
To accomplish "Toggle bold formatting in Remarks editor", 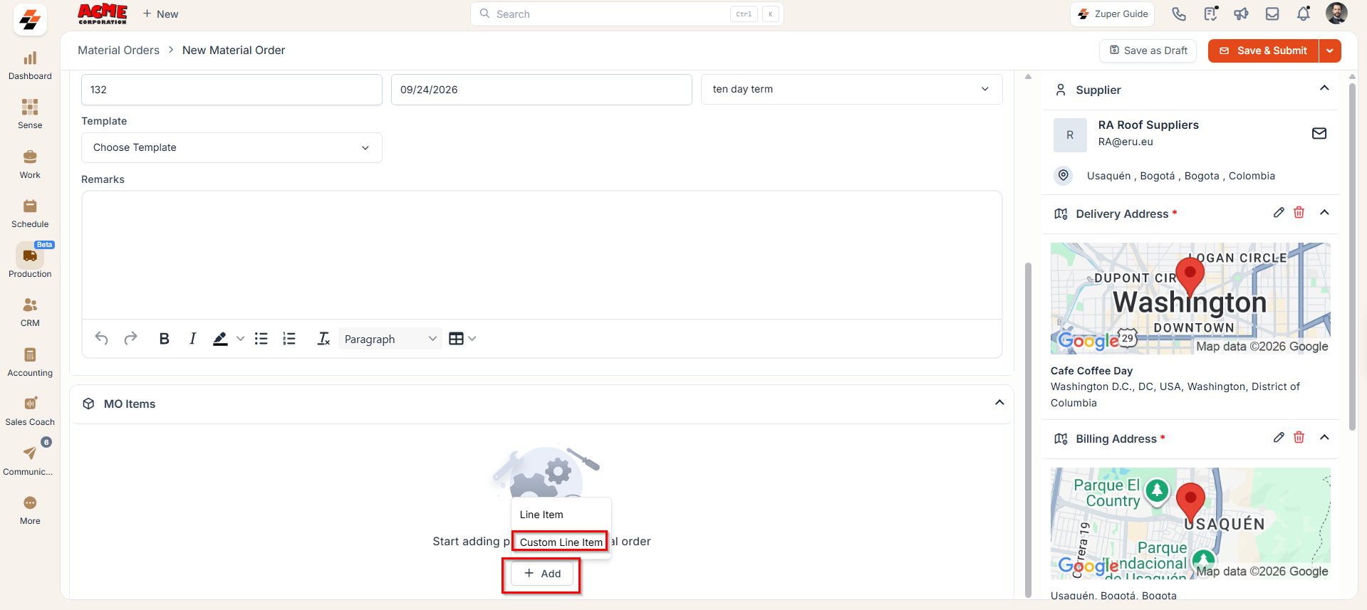I will point(164,339).
